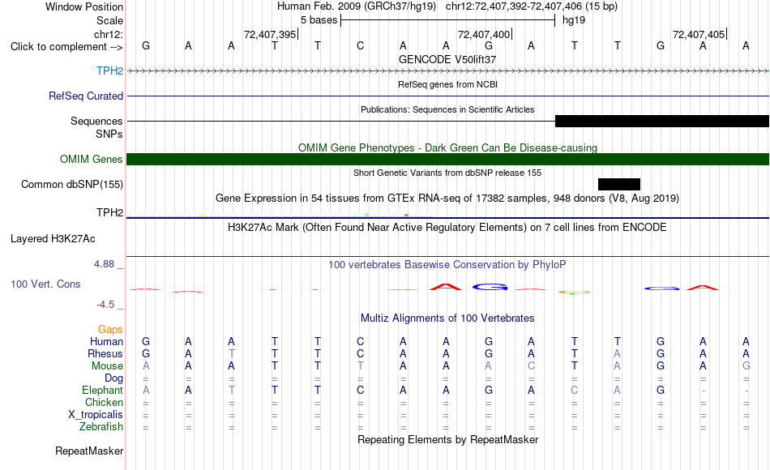Click 'Short Genetic Variants from dbSNP release 155'

[x=447, y=173]
